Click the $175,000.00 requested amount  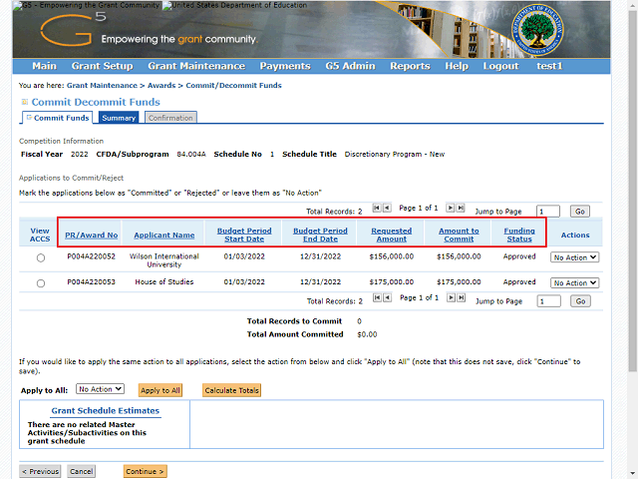[x=392, y=281]
